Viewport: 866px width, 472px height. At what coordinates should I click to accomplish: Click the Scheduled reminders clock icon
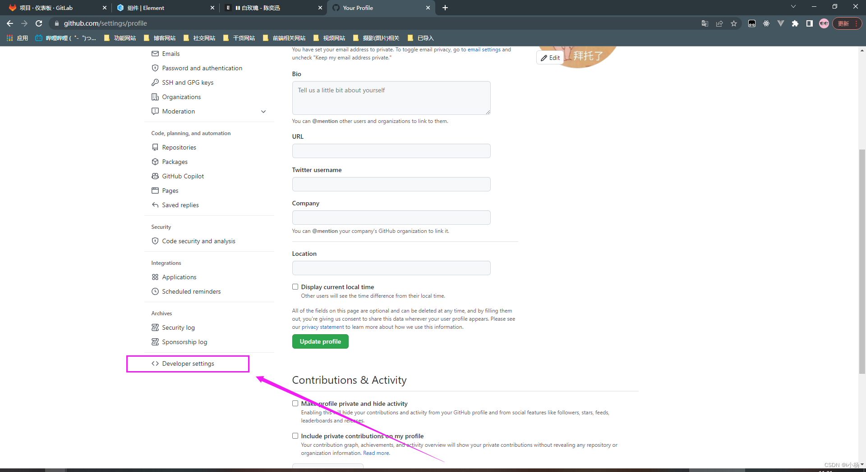tap(155, 291)
